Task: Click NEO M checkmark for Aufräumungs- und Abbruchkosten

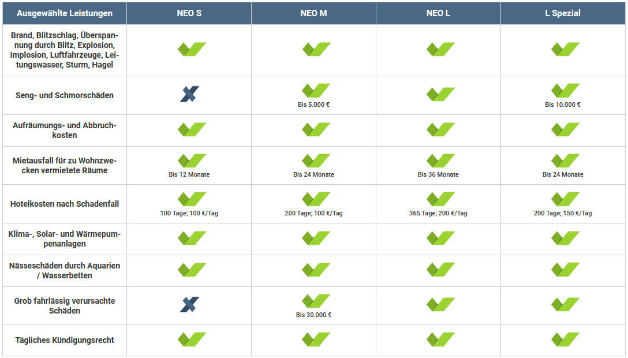Action: (x=316, y=129)
